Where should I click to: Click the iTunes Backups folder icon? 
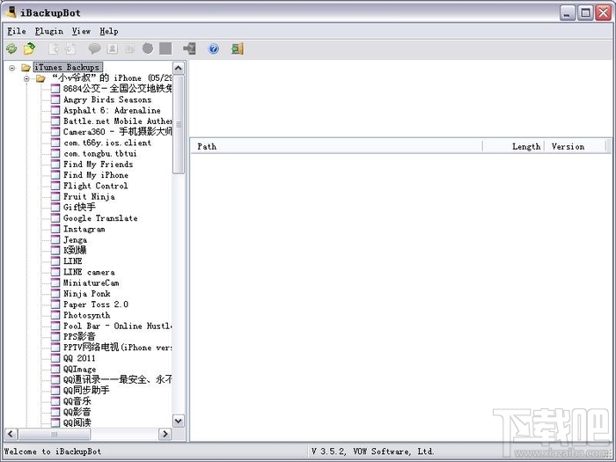(x=26, y=68)
